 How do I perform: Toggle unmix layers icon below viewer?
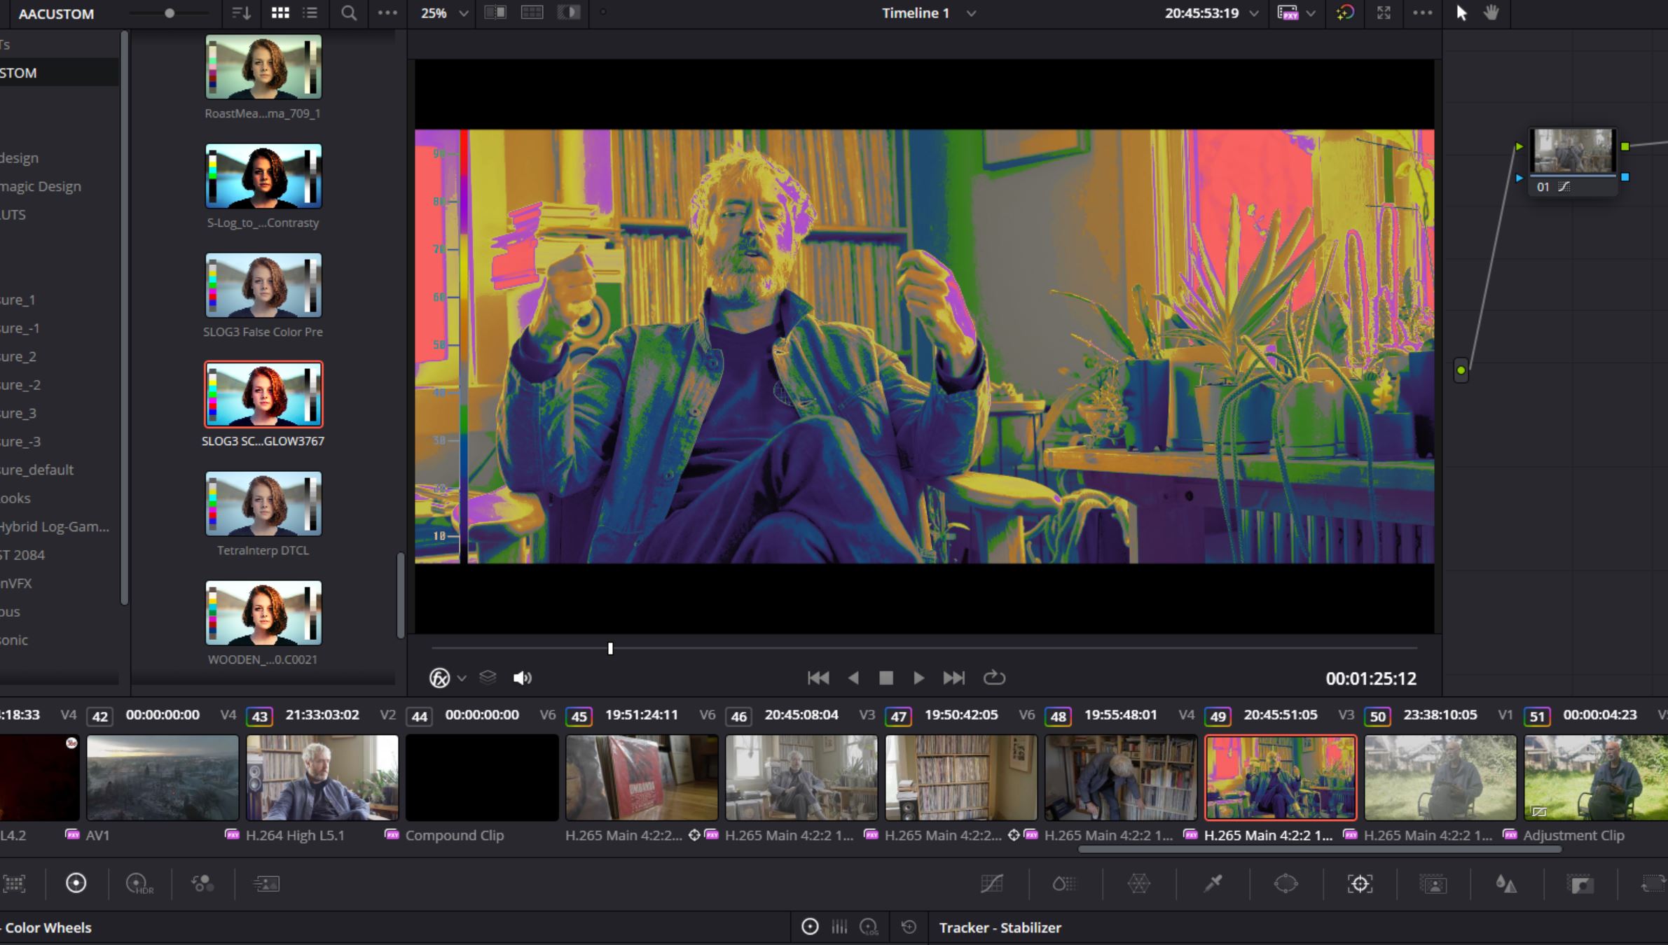(488, 678)
